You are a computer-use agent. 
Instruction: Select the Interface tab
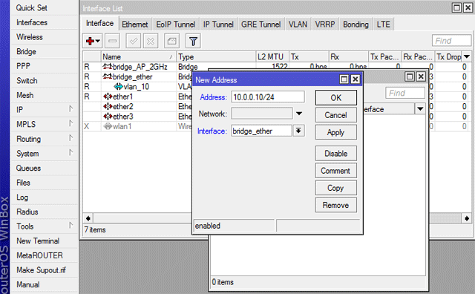pyautogui.click(x=99, y=23)
